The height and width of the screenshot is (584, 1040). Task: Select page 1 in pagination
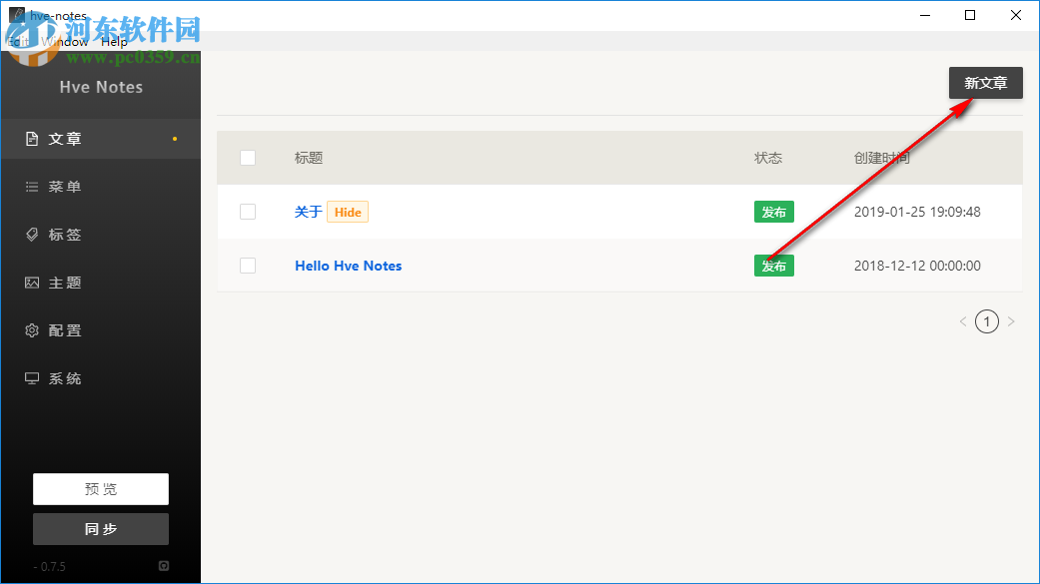coord(987,321)
